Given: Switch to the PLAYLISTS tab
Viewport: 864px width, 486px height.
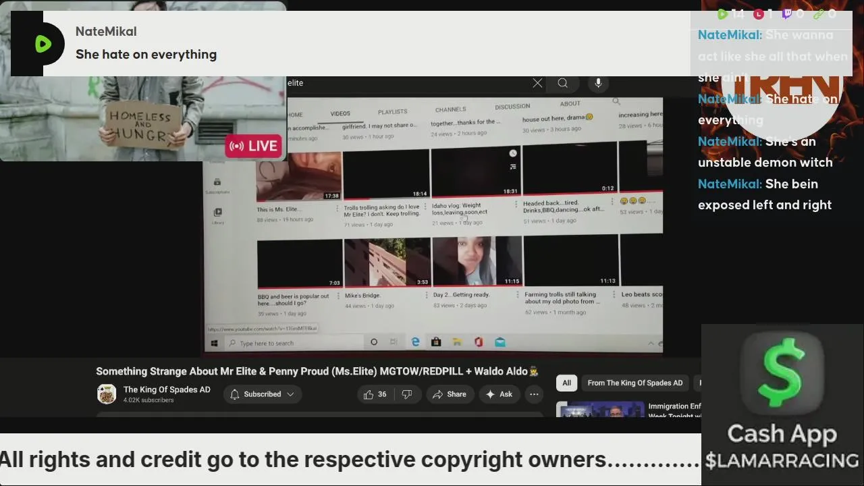Looking at the screenshot, I should 392,111.
